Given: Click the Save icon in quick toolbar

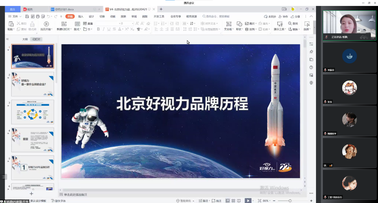Looking at the screenshot, I should 27,16.
